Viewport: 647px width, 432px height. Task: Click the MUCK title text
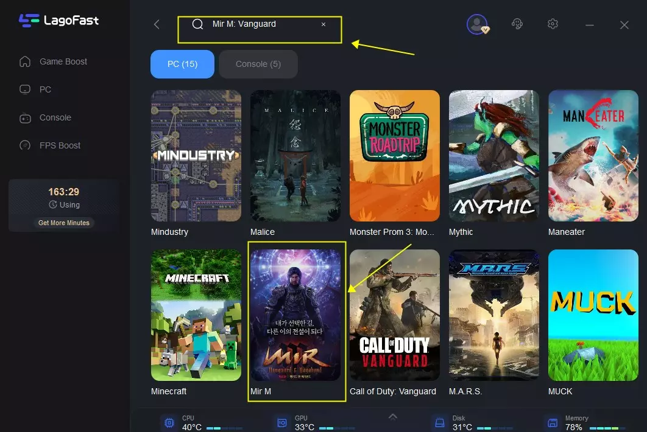560,391
